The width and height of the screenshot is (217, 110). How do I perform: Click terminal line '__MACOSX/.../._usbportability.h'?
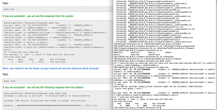pos(154,42)
